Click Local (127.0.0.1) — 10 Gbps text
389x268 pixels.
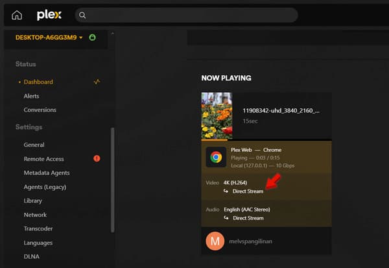pyautogui.click(x=263, y=165)
